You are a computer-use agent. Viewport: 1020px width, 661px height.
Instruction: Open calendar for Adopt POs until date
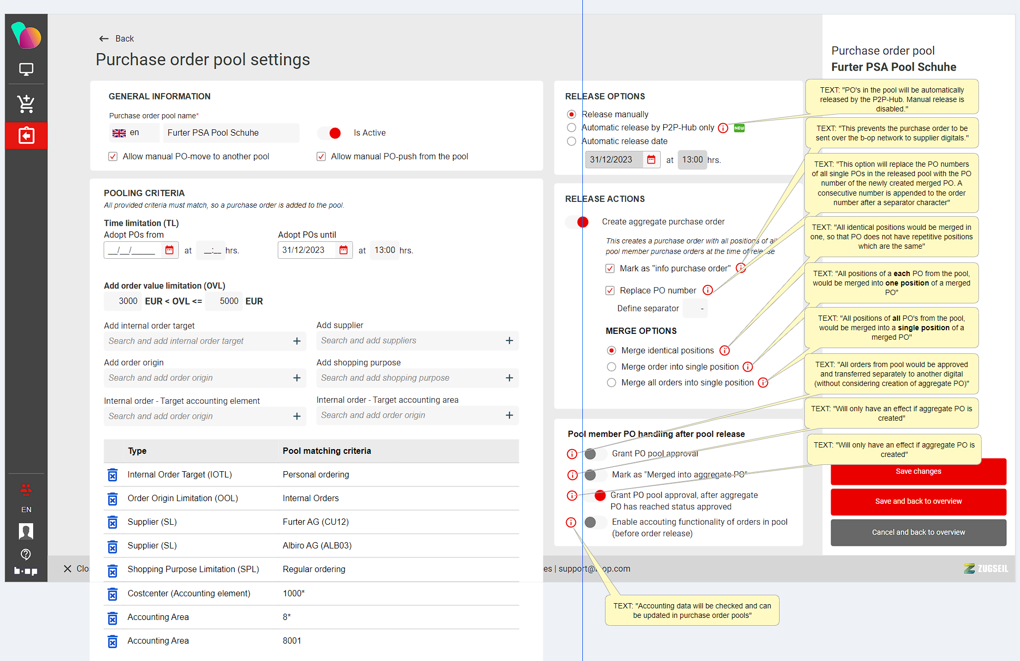pos(344,250)
